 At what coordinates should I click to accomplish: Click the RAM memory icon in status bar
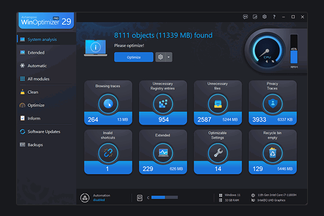coord(220,200)
